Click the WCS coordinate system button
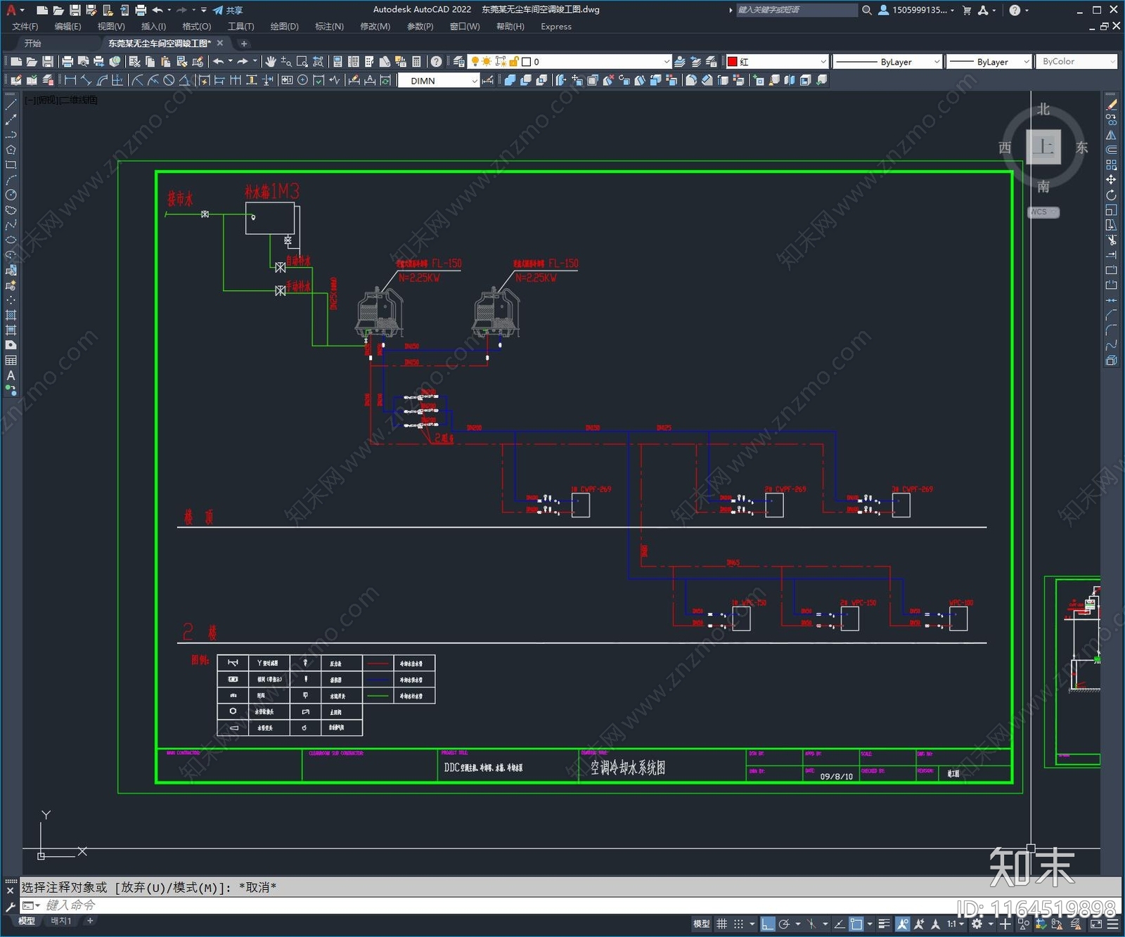 tap(1043, 212)
